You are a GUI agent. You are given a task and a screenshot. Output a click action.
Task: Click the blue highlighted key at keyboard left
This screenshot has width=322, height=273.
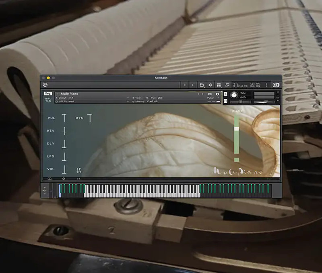point(60,191)
